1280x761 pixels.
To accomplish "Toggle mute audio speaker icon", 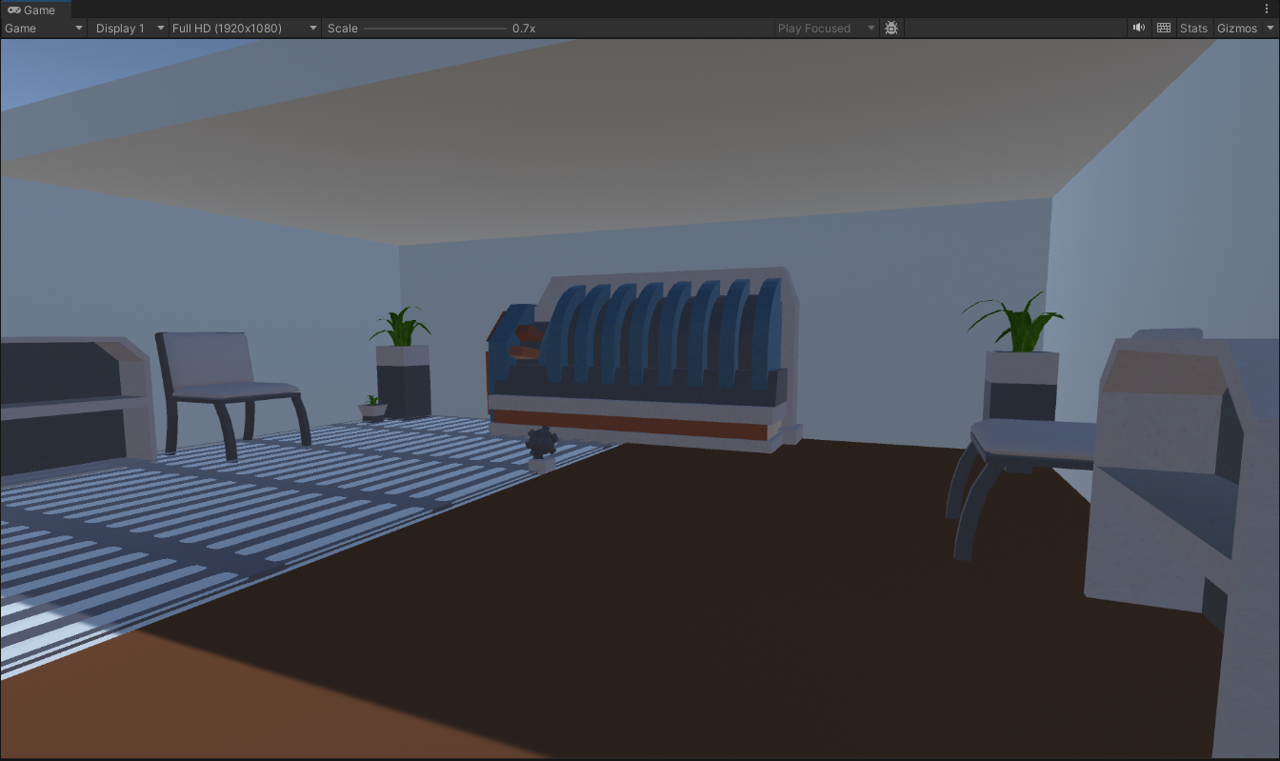I will [1139, 29].
